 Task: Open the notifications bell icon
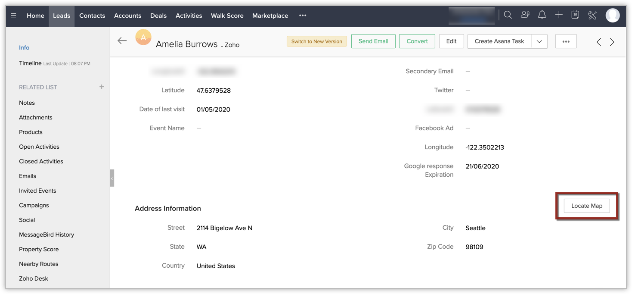click(x=542, y=15)
